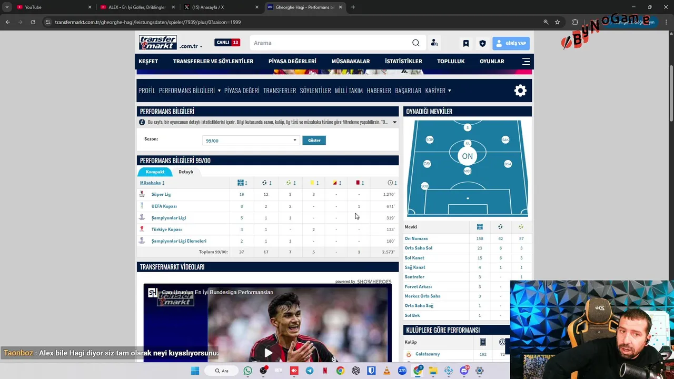This screenshot has height=379, width=674.
Task: Switch to the Anasayfa / X tab
Action: coord(221,7)
